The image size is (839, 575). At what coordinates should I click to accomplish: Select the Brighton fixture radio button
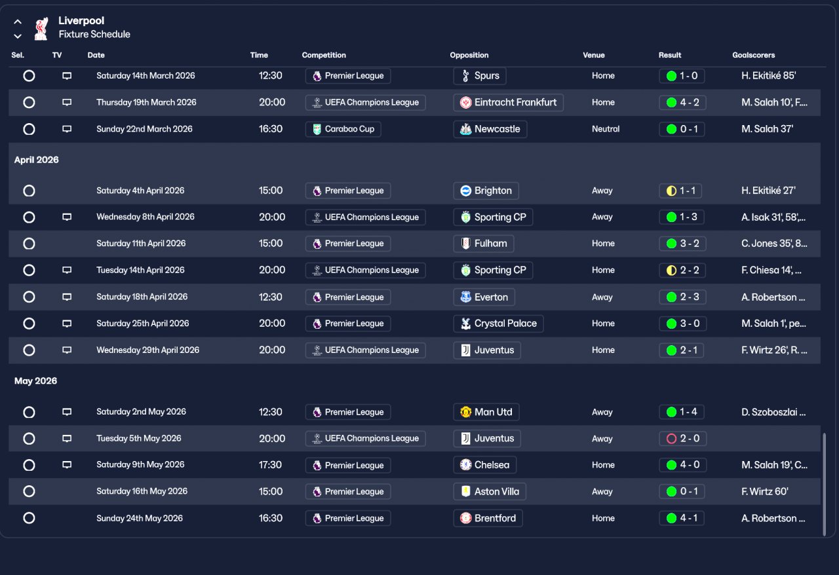(x=29, y=191)
